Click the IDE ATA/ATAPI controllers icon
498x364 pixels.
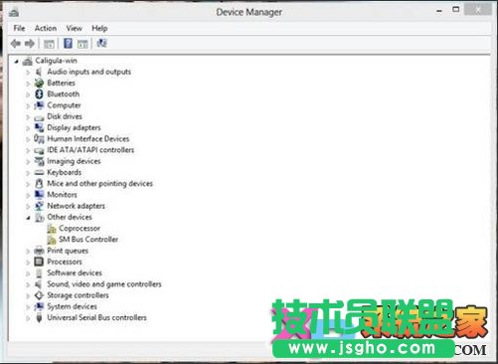[39, 150]
